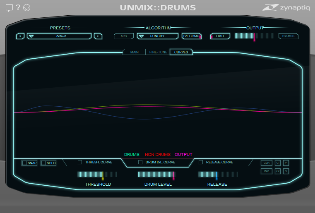Click the P paste curve button

pos(286,163)
